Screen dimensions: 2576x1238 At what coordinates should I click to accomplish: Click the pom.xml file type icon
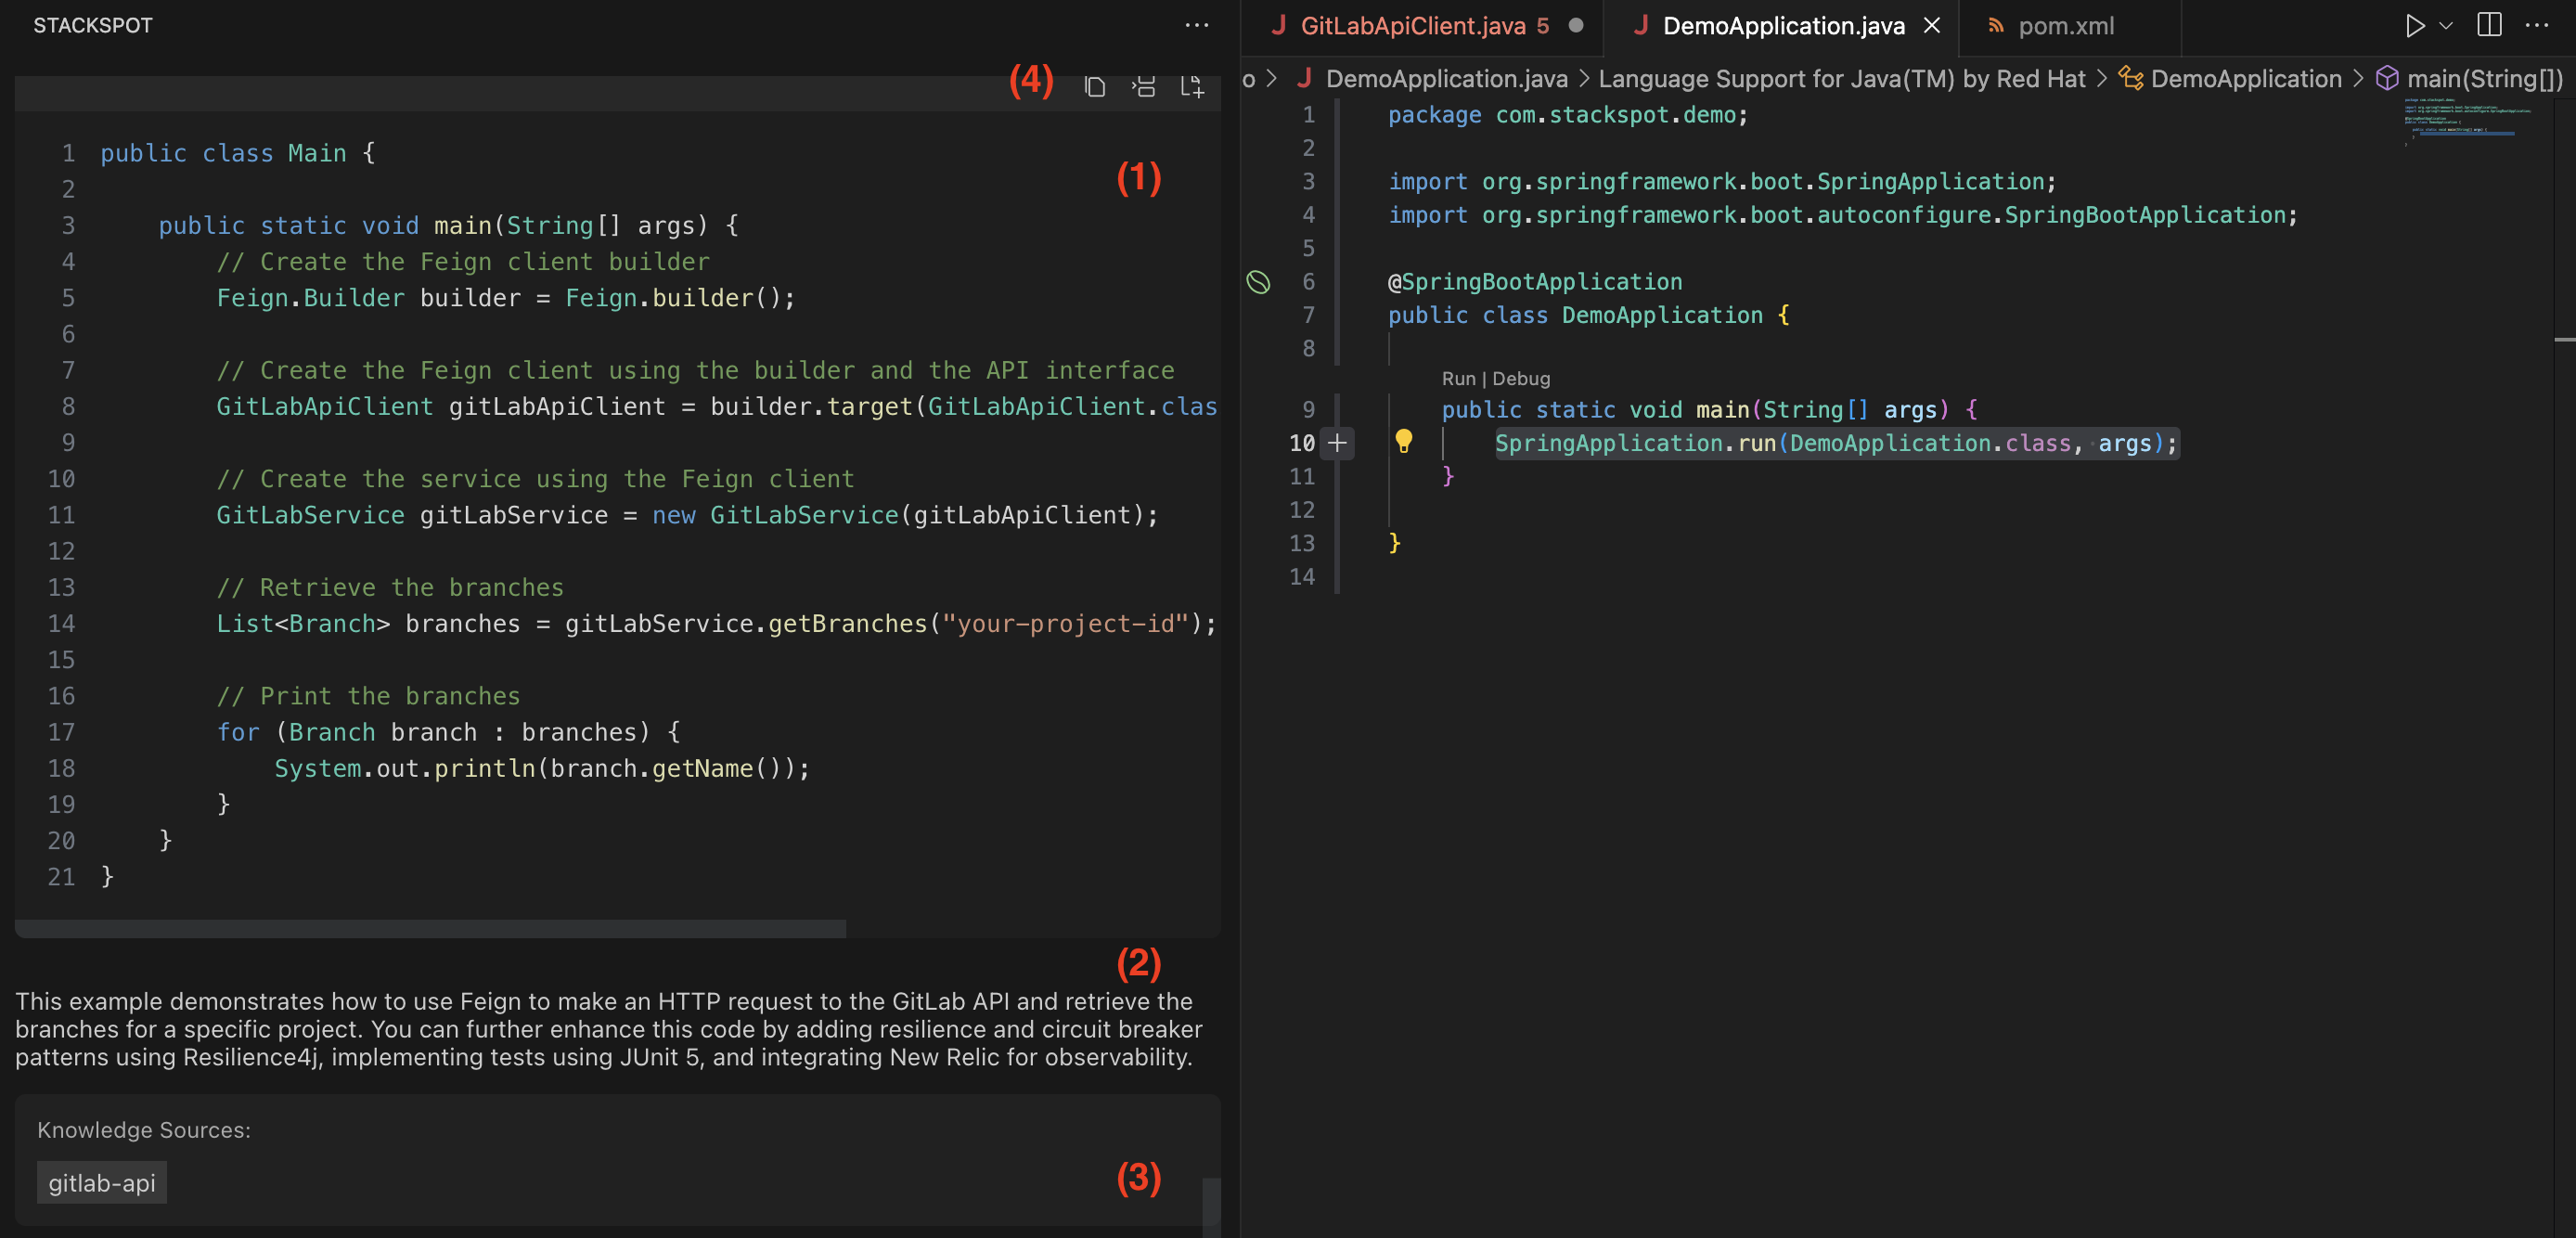coord(1995,26)
